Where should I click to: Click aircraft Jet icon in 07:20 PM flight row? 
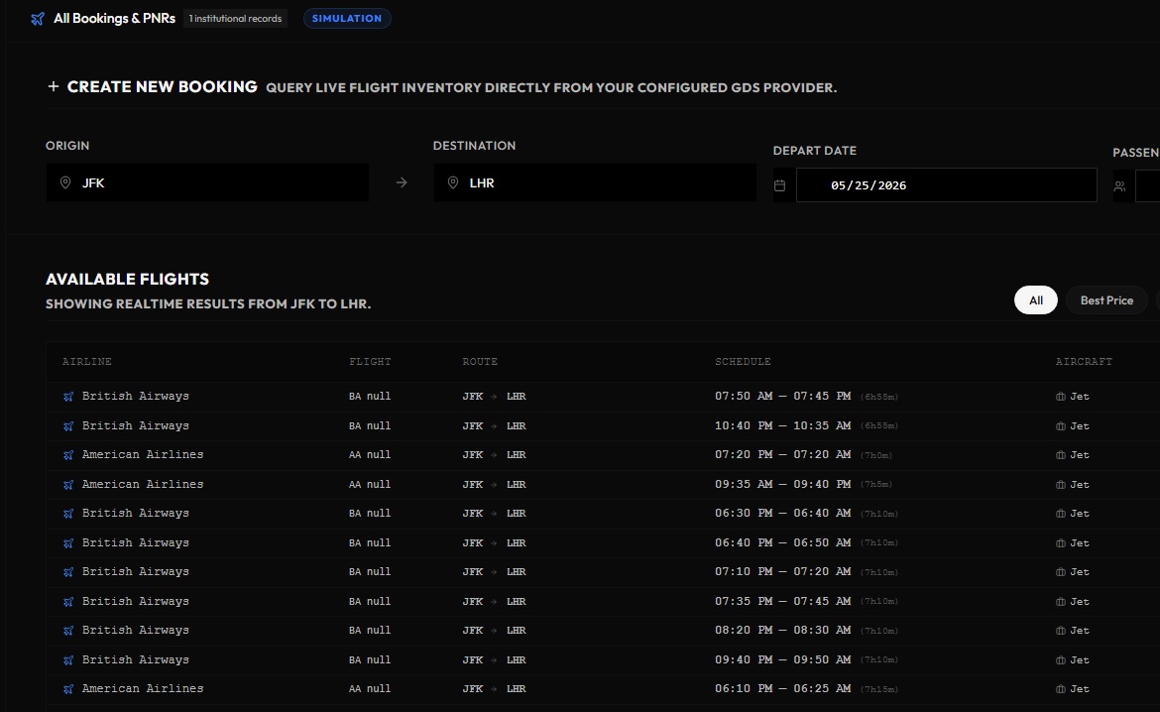1060,455
